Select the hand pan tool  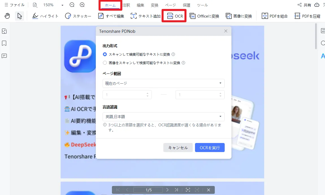point(7,16)
